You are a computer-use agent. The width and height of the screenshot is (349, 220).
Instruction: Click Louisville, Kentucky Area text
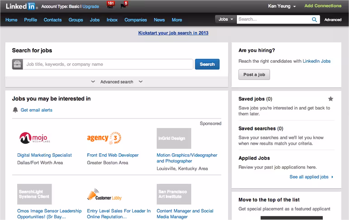pos(182,169)
